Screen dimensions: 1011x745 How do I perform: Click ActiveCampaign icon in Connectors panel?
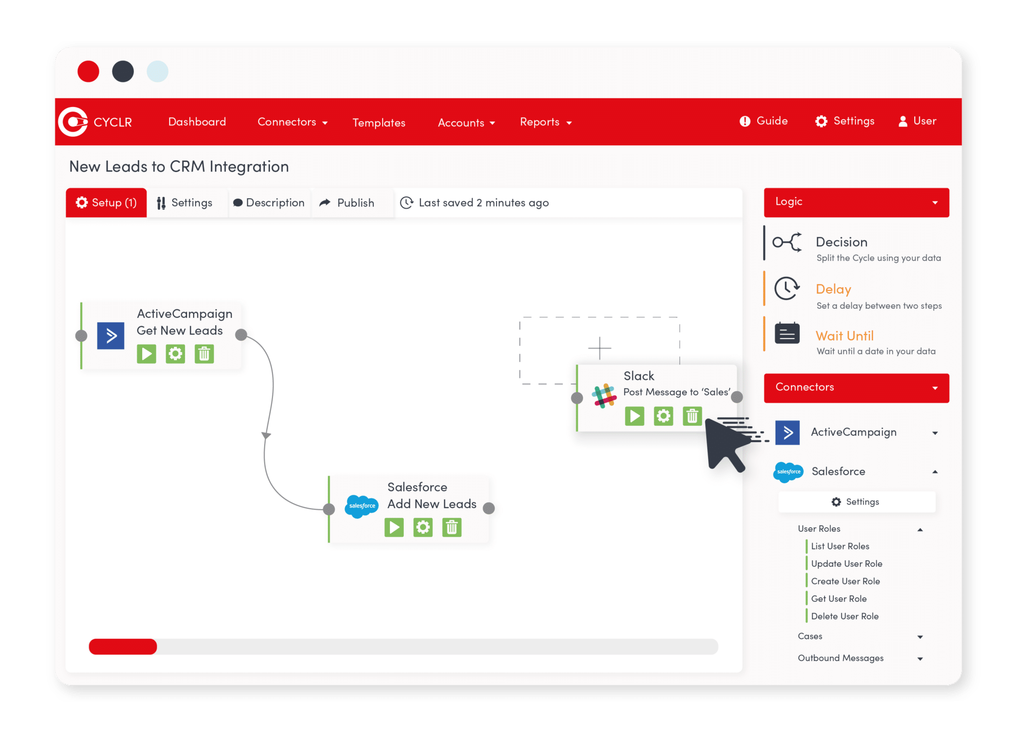click(787, 433)
